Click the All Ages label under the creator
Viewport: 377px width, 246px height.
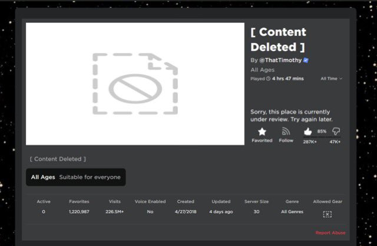click(x=262, y=70)
